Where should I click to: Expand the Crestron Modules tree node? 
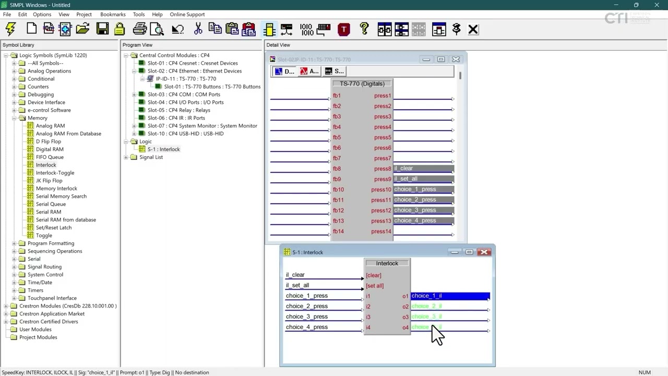coord(6,306)
